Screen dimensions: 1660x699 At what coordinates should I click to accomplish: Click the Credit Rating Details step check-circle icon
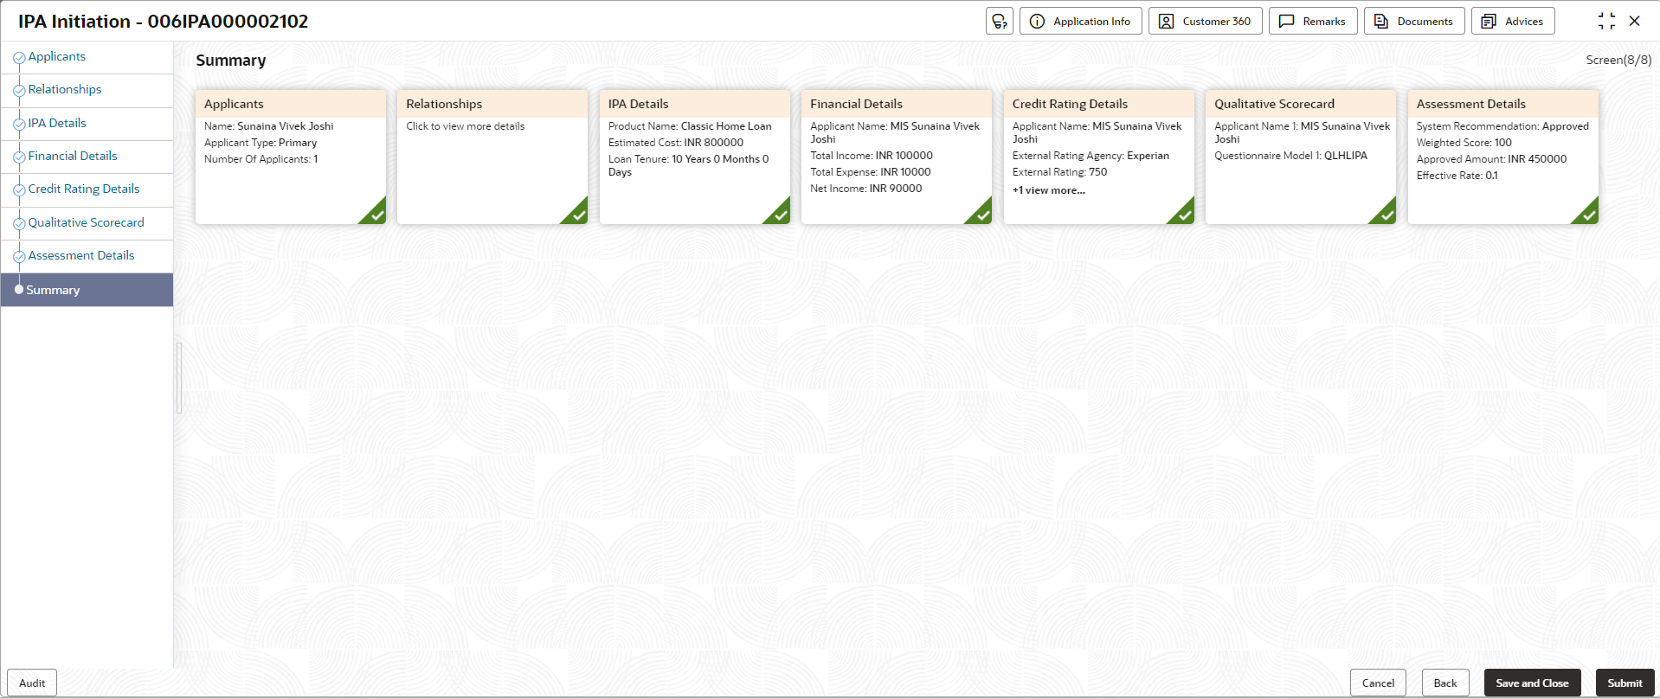(19, 190)
